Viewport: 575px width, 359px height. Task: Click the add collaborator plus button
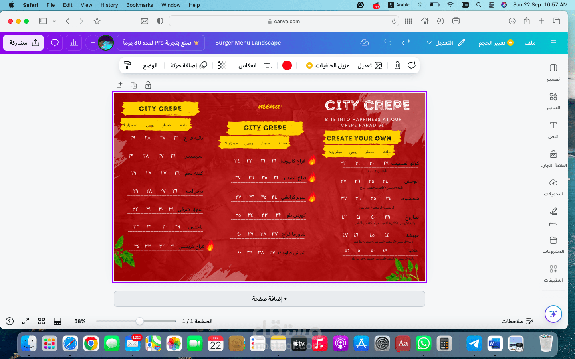tap(93, 43)
